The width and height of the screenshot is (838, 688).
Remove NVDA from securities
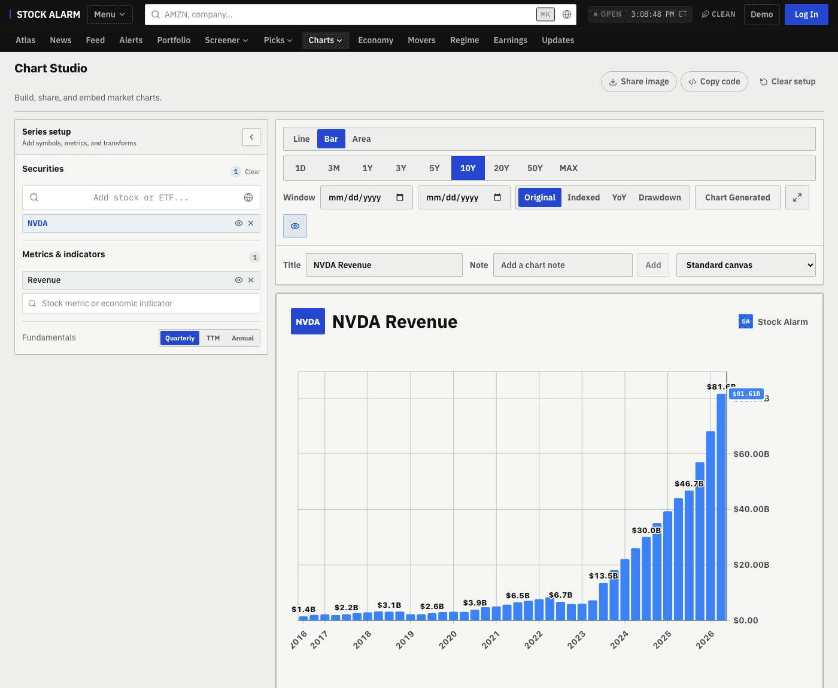tap(251, 223)
